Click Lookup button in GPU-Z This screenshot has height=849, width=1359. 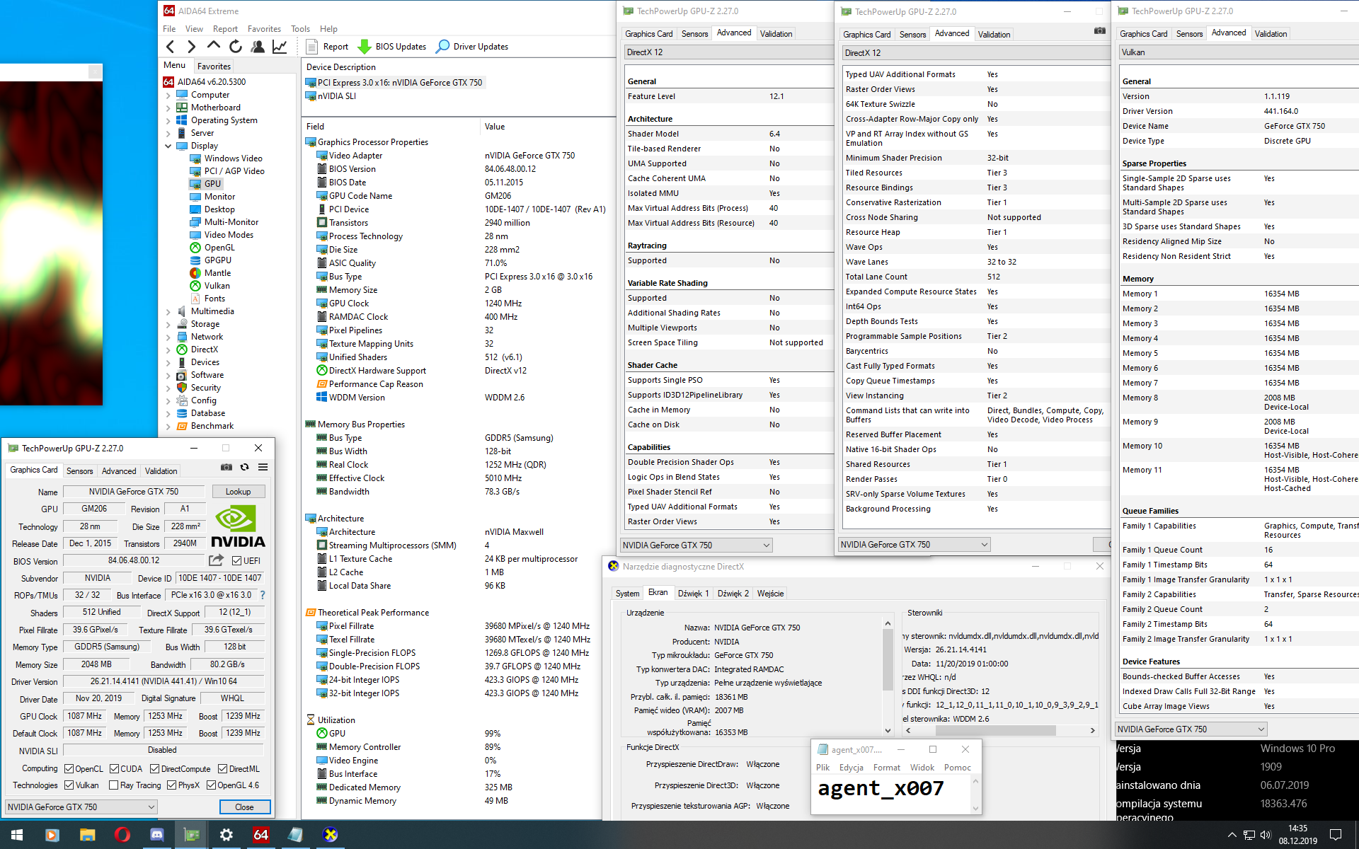click(x=238, y=492)
